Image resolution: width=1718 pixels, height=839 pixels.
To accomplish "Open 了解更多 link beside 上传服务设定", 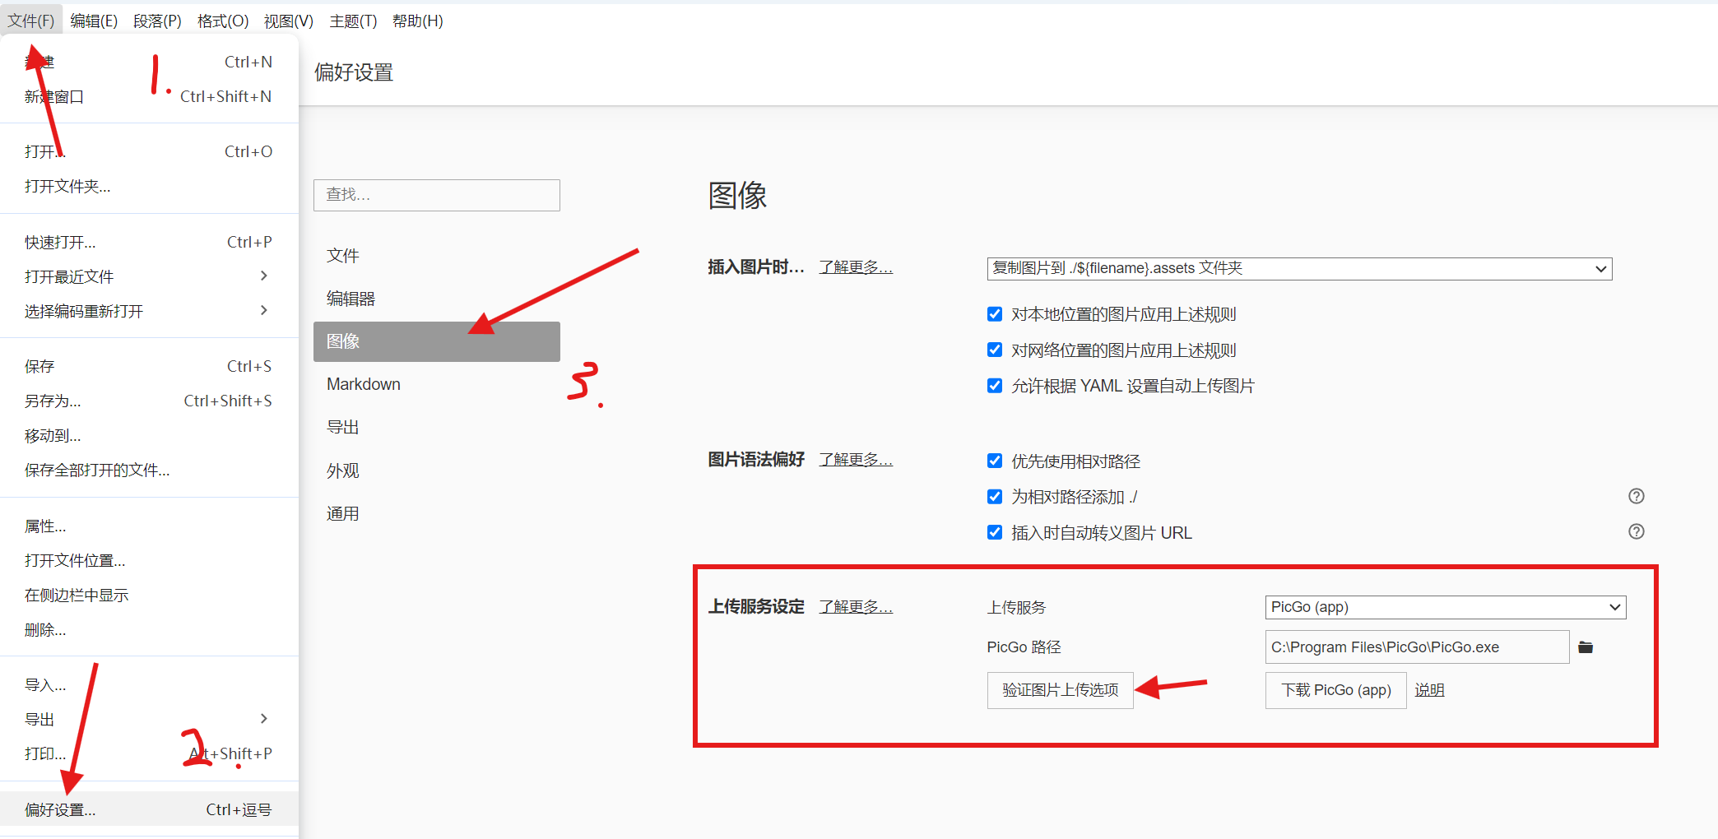I will pos(856,607).
